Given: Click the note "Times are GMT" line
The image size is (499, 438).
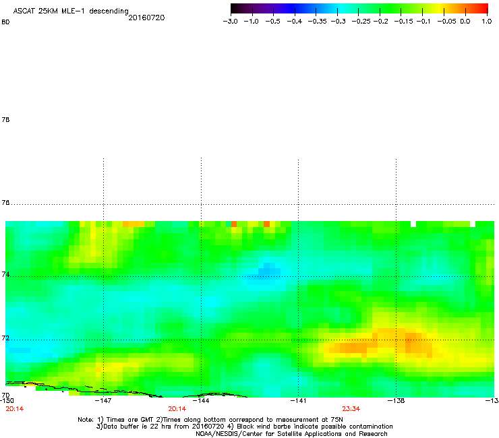Looking at the screenshot, I should coord(210,420).
